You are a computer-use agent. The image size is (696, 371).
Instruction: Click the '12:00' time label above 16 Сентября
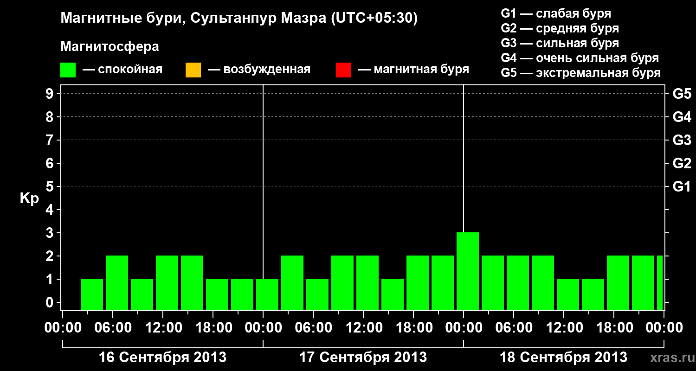point(163,328)
